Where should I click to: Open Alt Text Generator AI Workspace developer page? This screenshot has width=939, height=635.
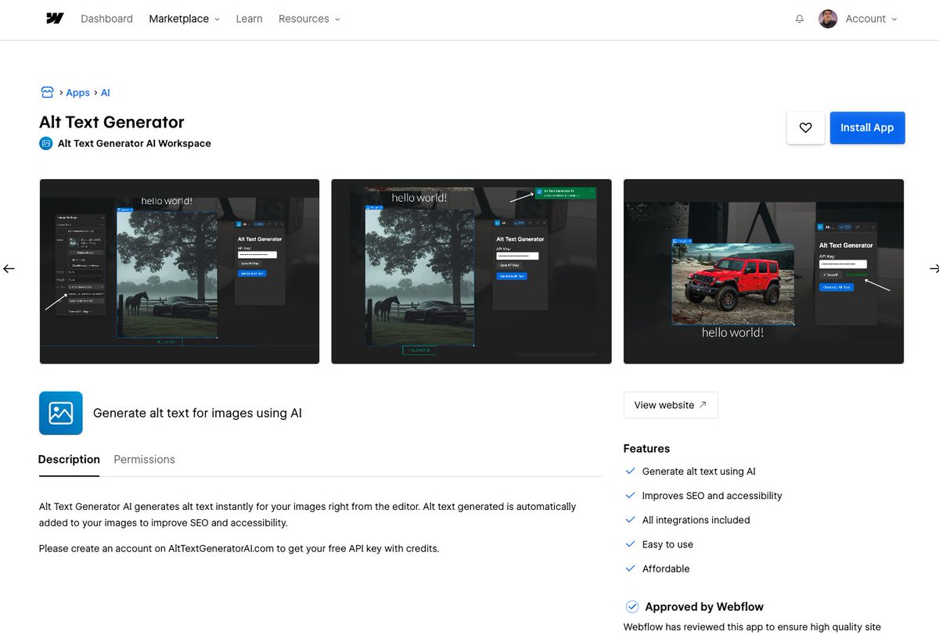[x=135, y=143]
